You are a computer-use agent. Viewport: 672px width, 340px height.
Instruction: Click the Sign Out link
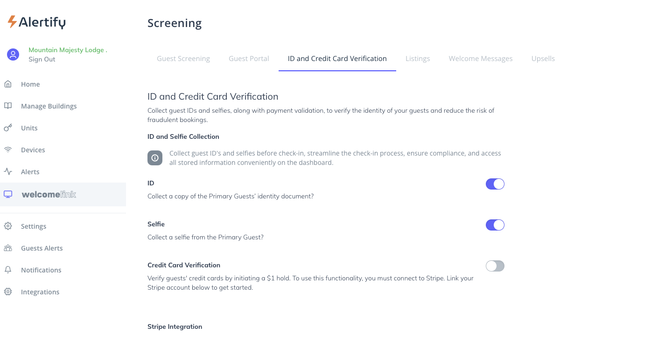42,59
